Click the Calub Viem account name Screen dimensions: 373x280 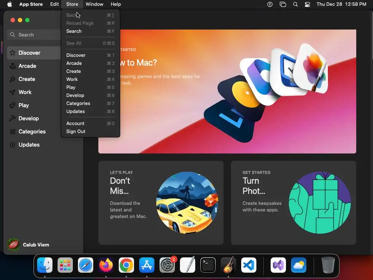click(x=36, y=245)
